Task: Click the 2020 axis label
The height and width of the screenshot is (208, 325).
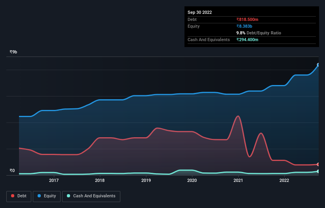Action: coord(192,180)
